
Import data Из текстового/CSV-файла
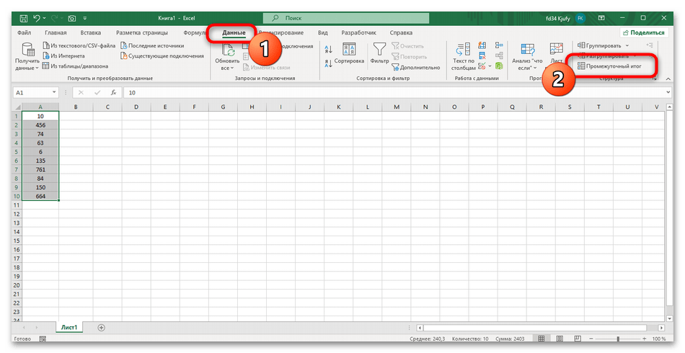pyautogui.click(x=79, y=45)
